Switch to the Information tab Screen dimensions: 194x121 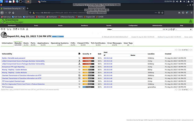click(x=7, y=43)
